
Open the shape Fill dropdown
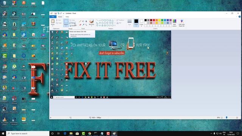click(x=119, y=23)
